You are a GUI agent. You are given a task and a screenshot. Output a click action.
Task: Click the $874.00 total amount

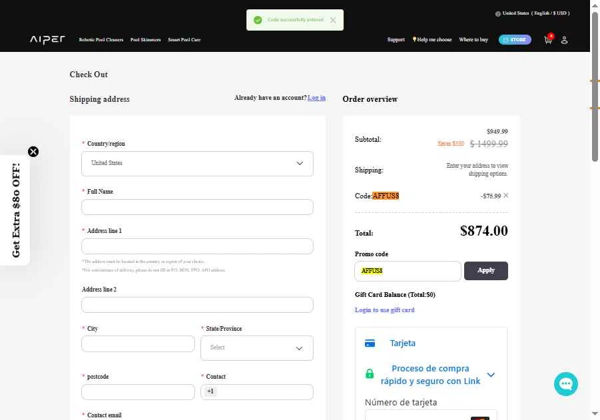[x=484, y=231]
